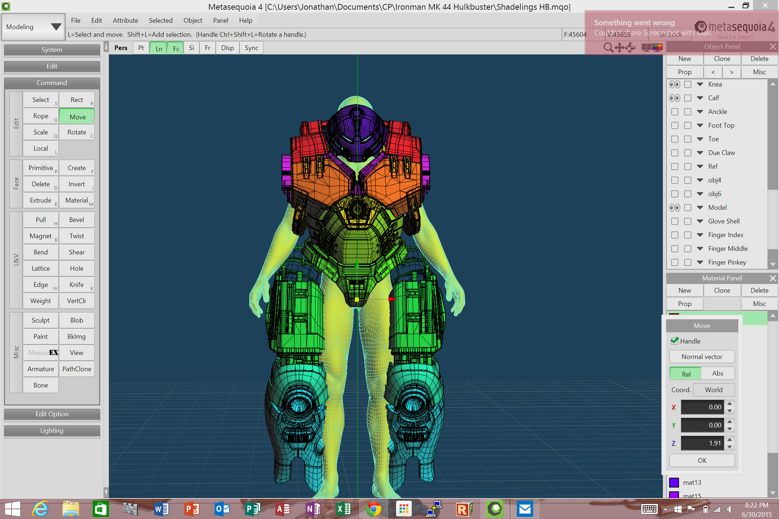
Task: Open Windows Store from the taskbar
Action: 101,509
